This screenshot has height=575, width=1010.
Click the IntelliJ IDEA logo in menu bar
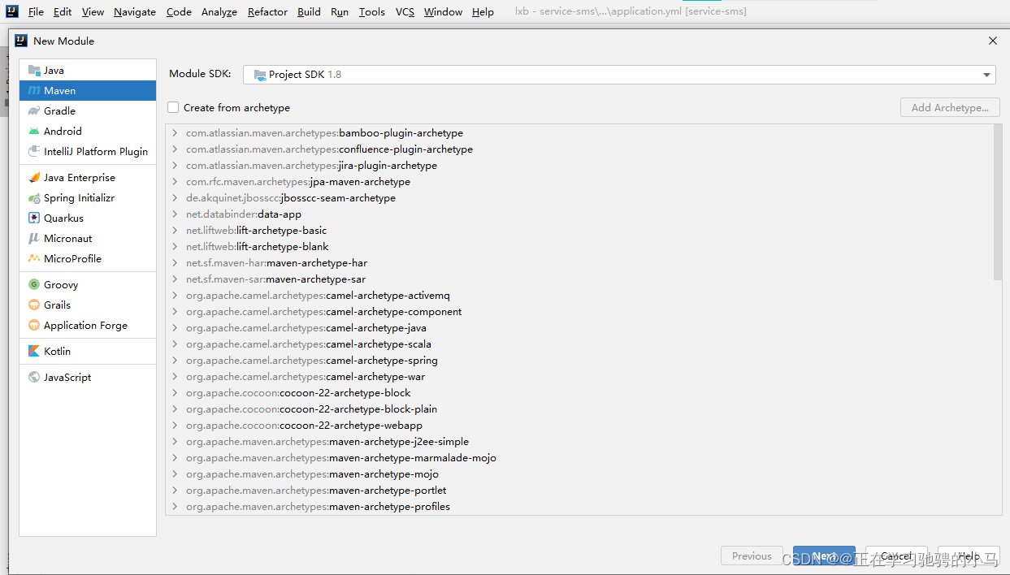[x=12, y=11]
